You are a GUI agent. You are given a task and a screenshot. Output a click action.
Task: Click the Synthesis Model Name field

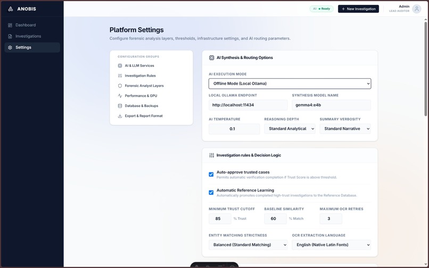click(x=331, y=105)
